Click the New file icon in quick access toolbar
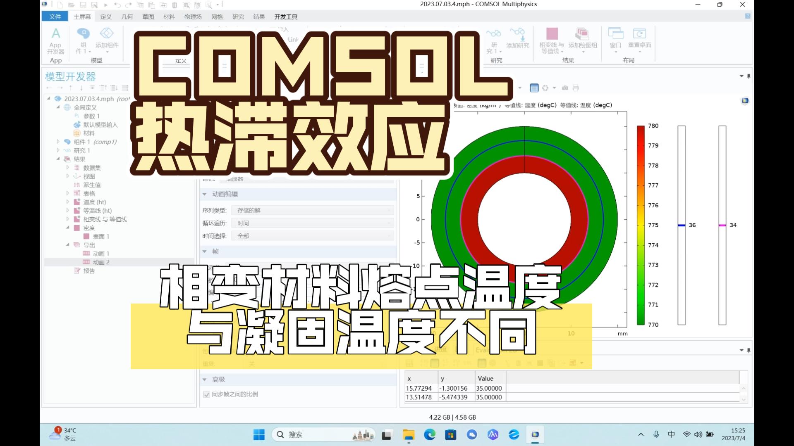 [x=60, y=5]
